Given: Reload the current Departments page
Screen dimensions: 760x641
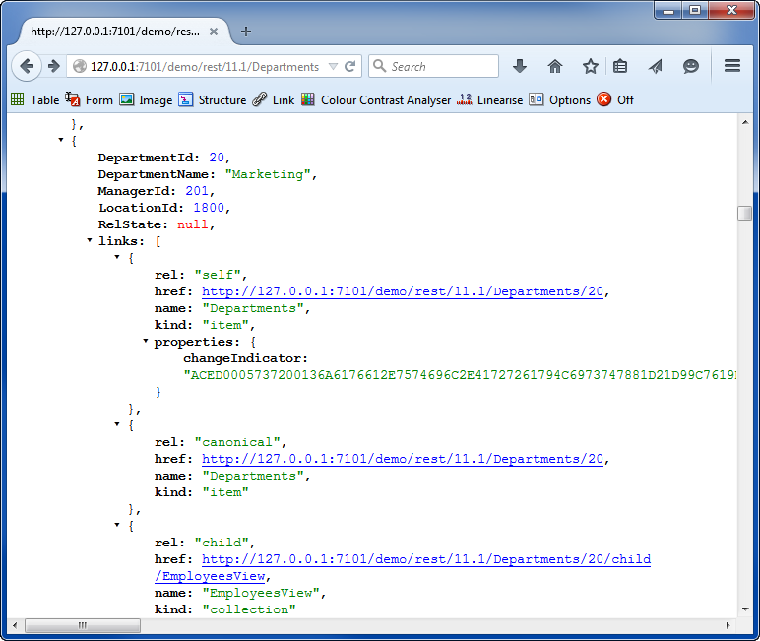Looking at the screenshot, I should click(x=349, y=66).
